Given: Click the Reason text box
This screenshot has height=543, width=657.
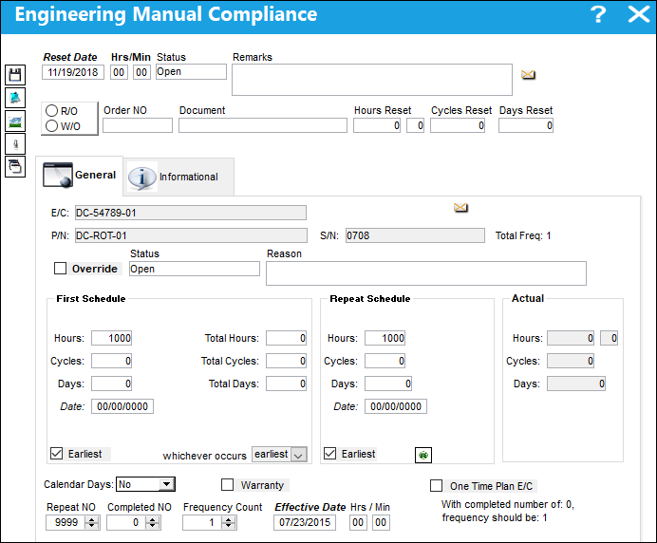Looking at the screenshot, I should click(x=426, y=273).
